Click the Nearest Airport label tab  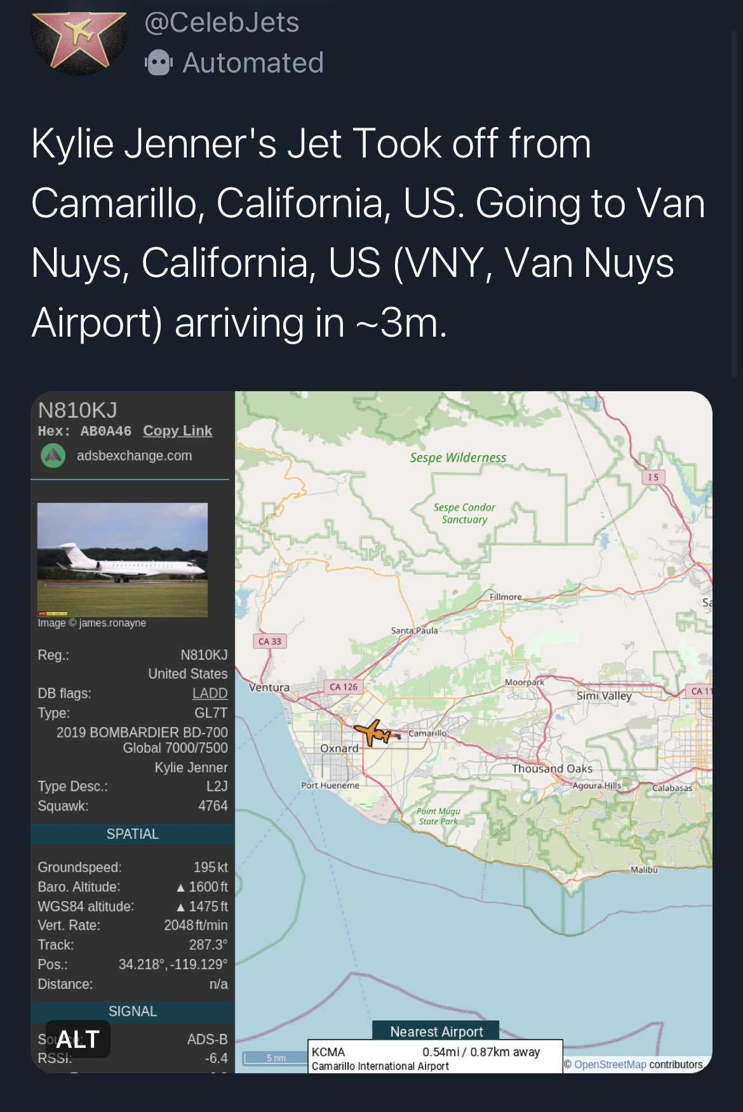pos(436,1031)
